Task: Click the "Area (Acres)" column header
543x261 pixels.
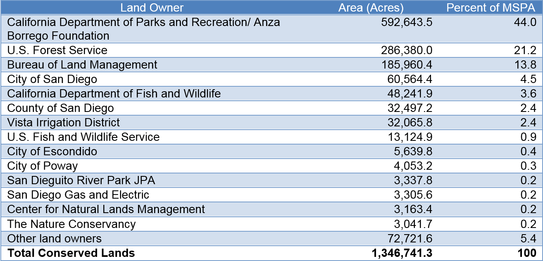Action: (x=371, y=7)
